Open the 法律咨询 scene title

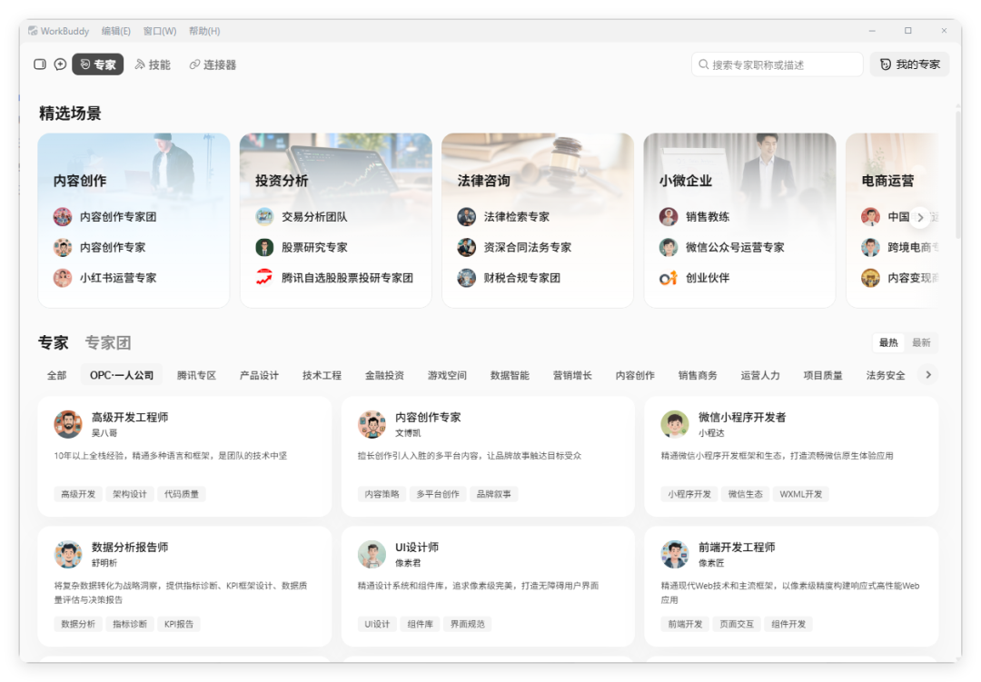tap(483, 181)
